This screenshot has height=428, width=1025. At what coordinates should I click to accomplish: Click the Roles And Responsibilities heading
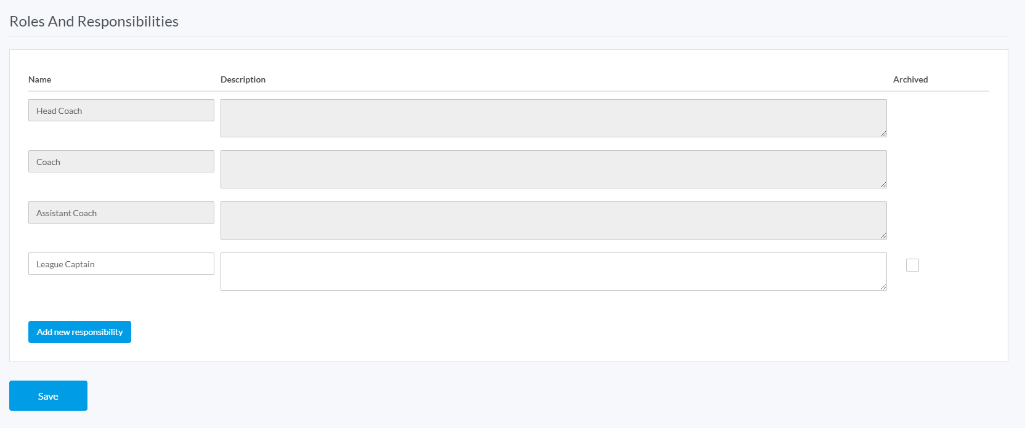click(x=94, y=22)
